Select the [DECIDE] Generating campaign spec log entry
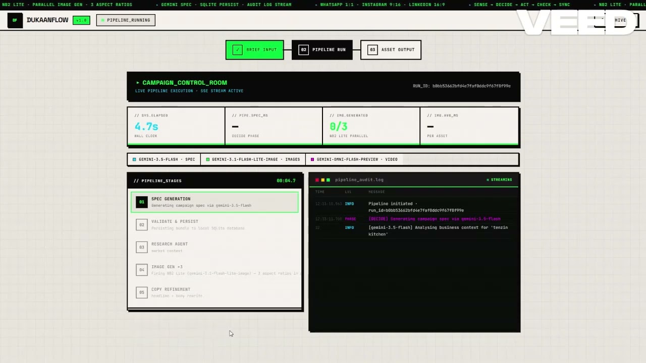 [435, 219]
